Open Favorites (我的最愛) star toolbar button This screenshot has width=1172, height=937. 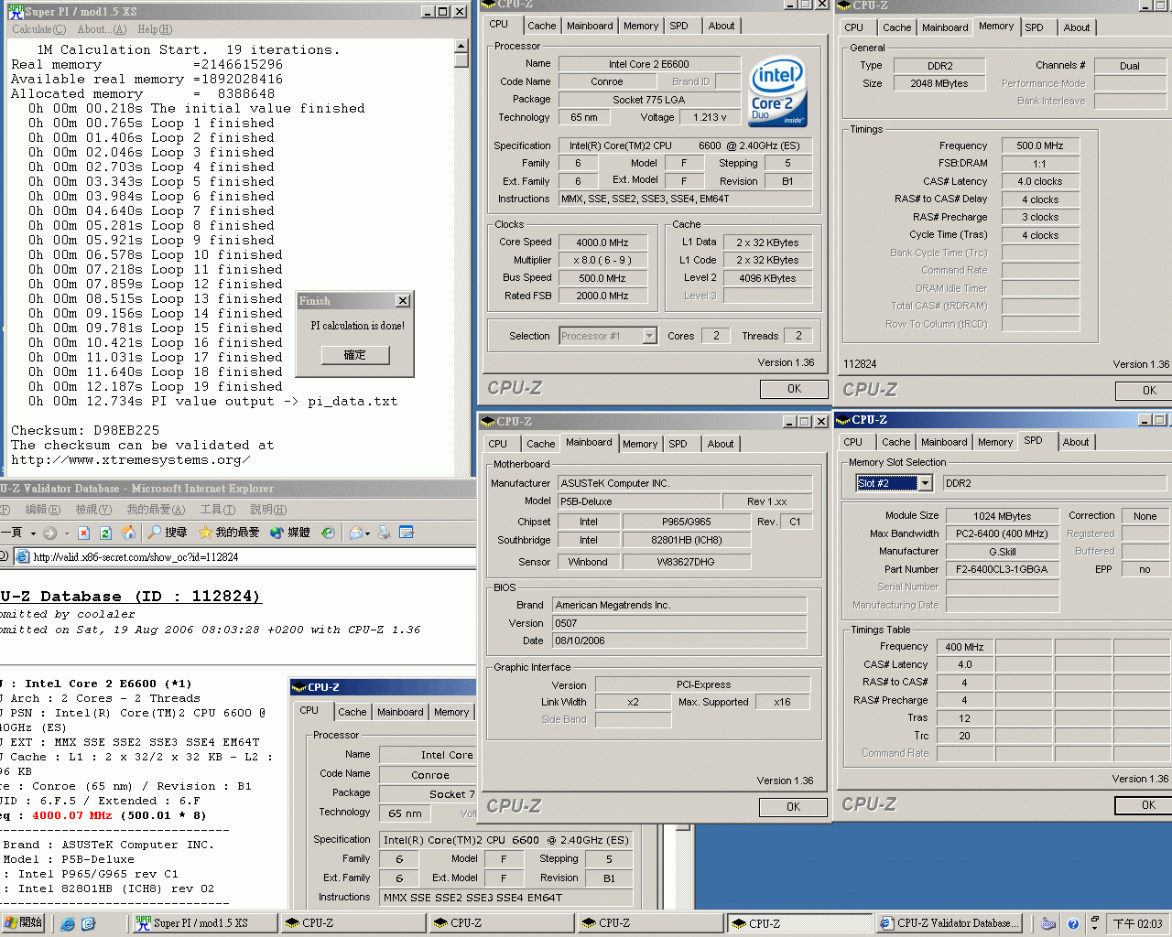(229, 533)
